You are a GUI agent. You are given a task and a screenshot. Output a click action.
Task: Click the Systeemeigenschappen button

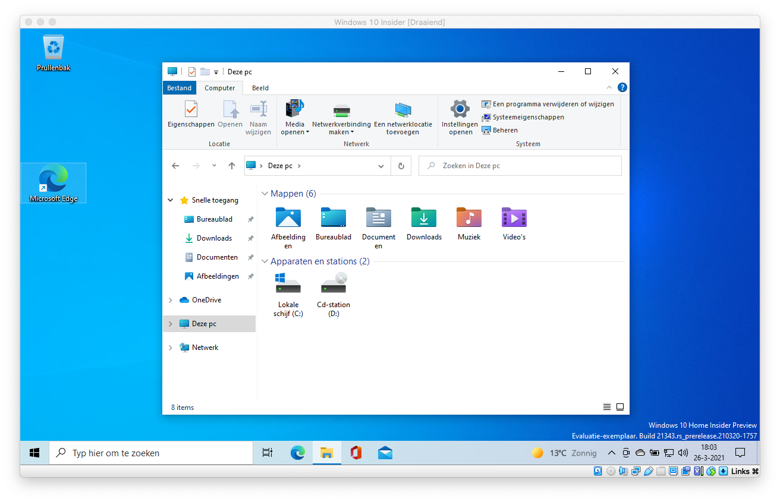(528, 117)
